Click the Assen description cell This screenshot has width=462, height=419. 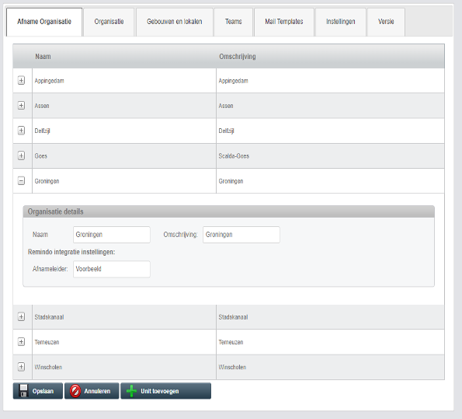(330, 106)
